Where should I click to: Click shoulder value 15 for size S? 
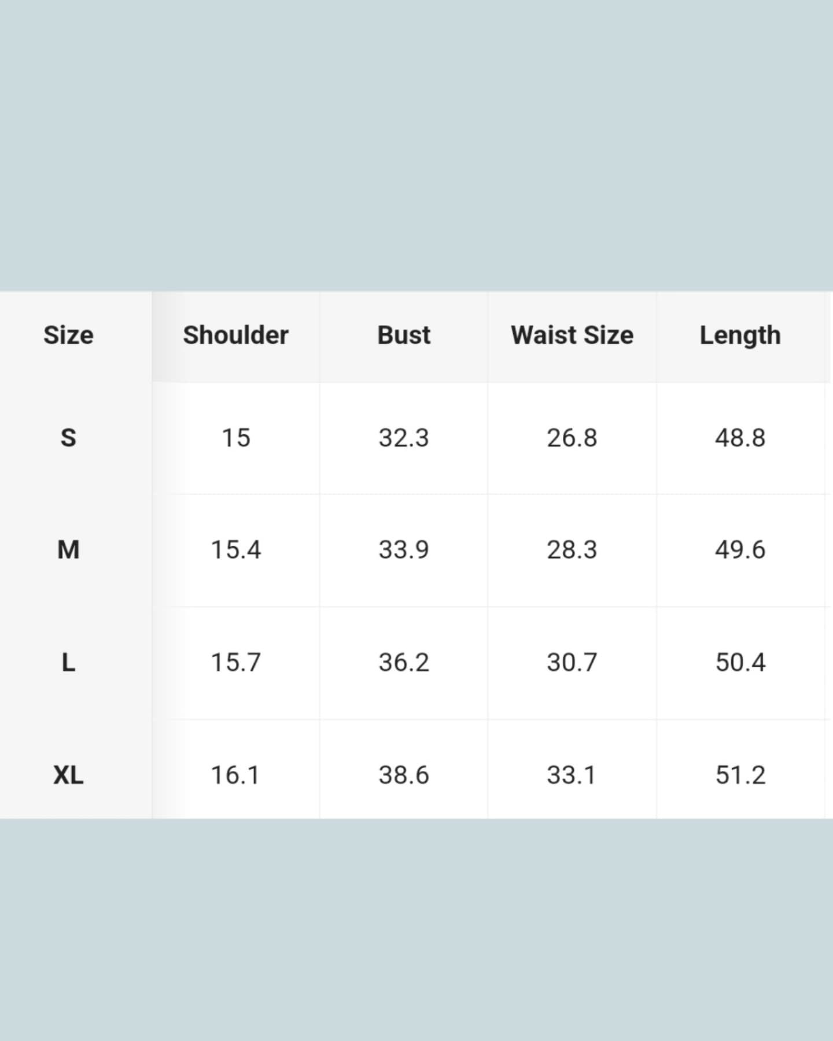click(x=235, y=438)
